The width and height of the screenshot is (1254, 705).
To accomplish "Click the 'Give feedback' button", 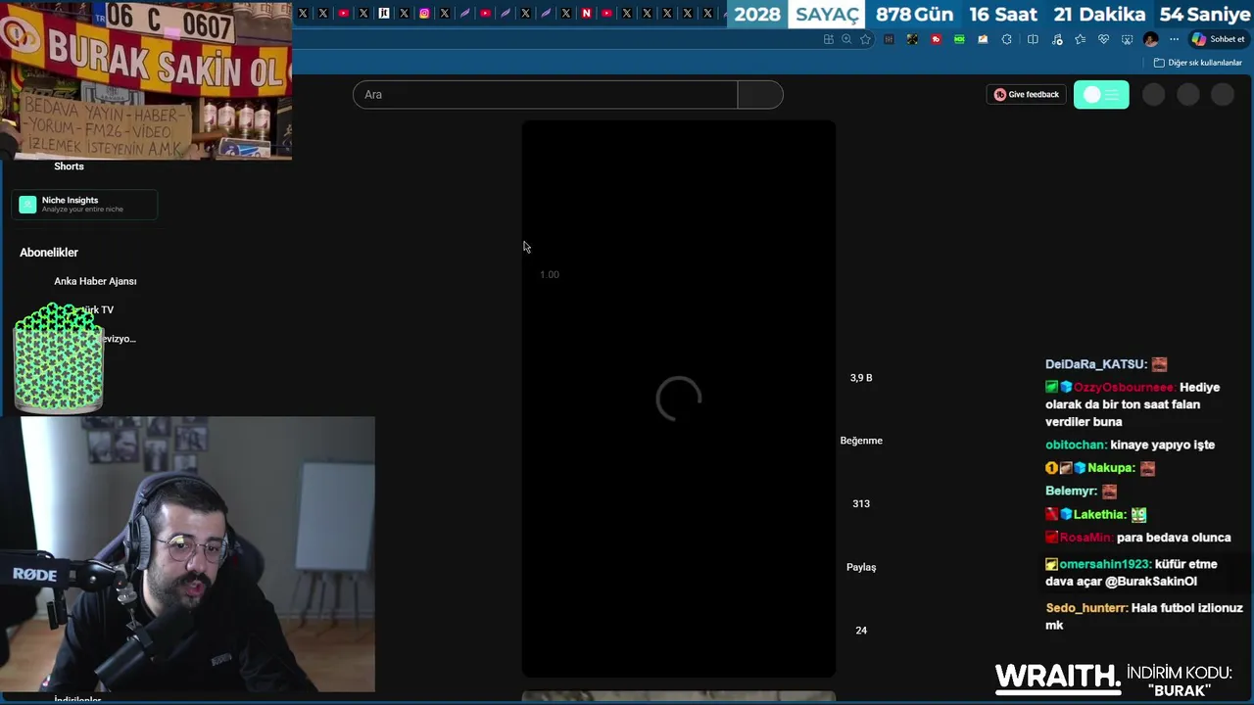I will click(x=1027, y=94).
